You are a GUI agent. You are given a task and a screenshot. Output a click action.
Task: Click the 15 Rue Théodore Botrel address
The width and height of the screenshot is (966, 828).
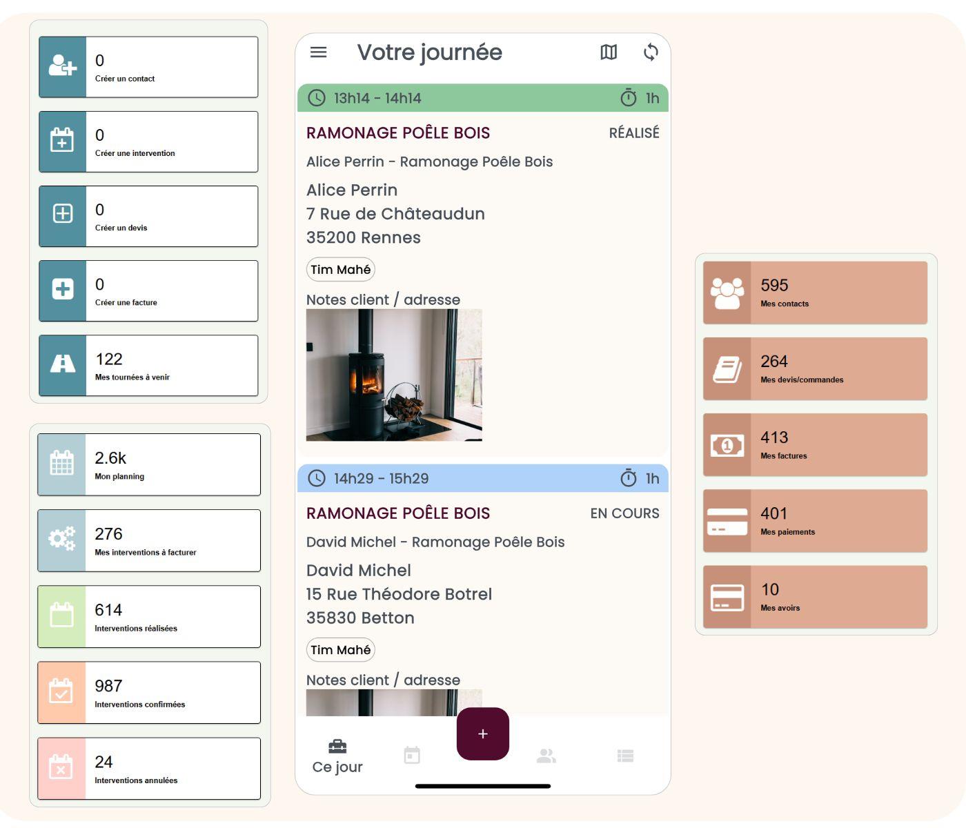pyautogui.click(x=399, y=594)
